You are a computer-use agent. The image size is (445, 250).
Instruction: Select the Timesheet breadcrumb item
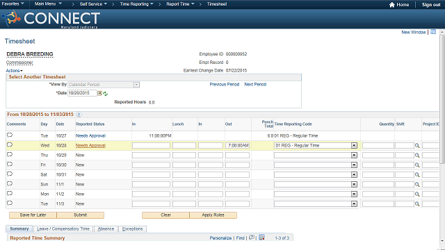217,4
